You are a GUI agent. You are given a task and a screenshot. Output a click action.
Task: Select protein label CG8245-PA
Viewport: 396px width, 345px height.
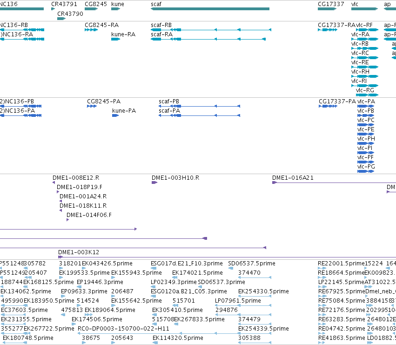pos(104,101)
